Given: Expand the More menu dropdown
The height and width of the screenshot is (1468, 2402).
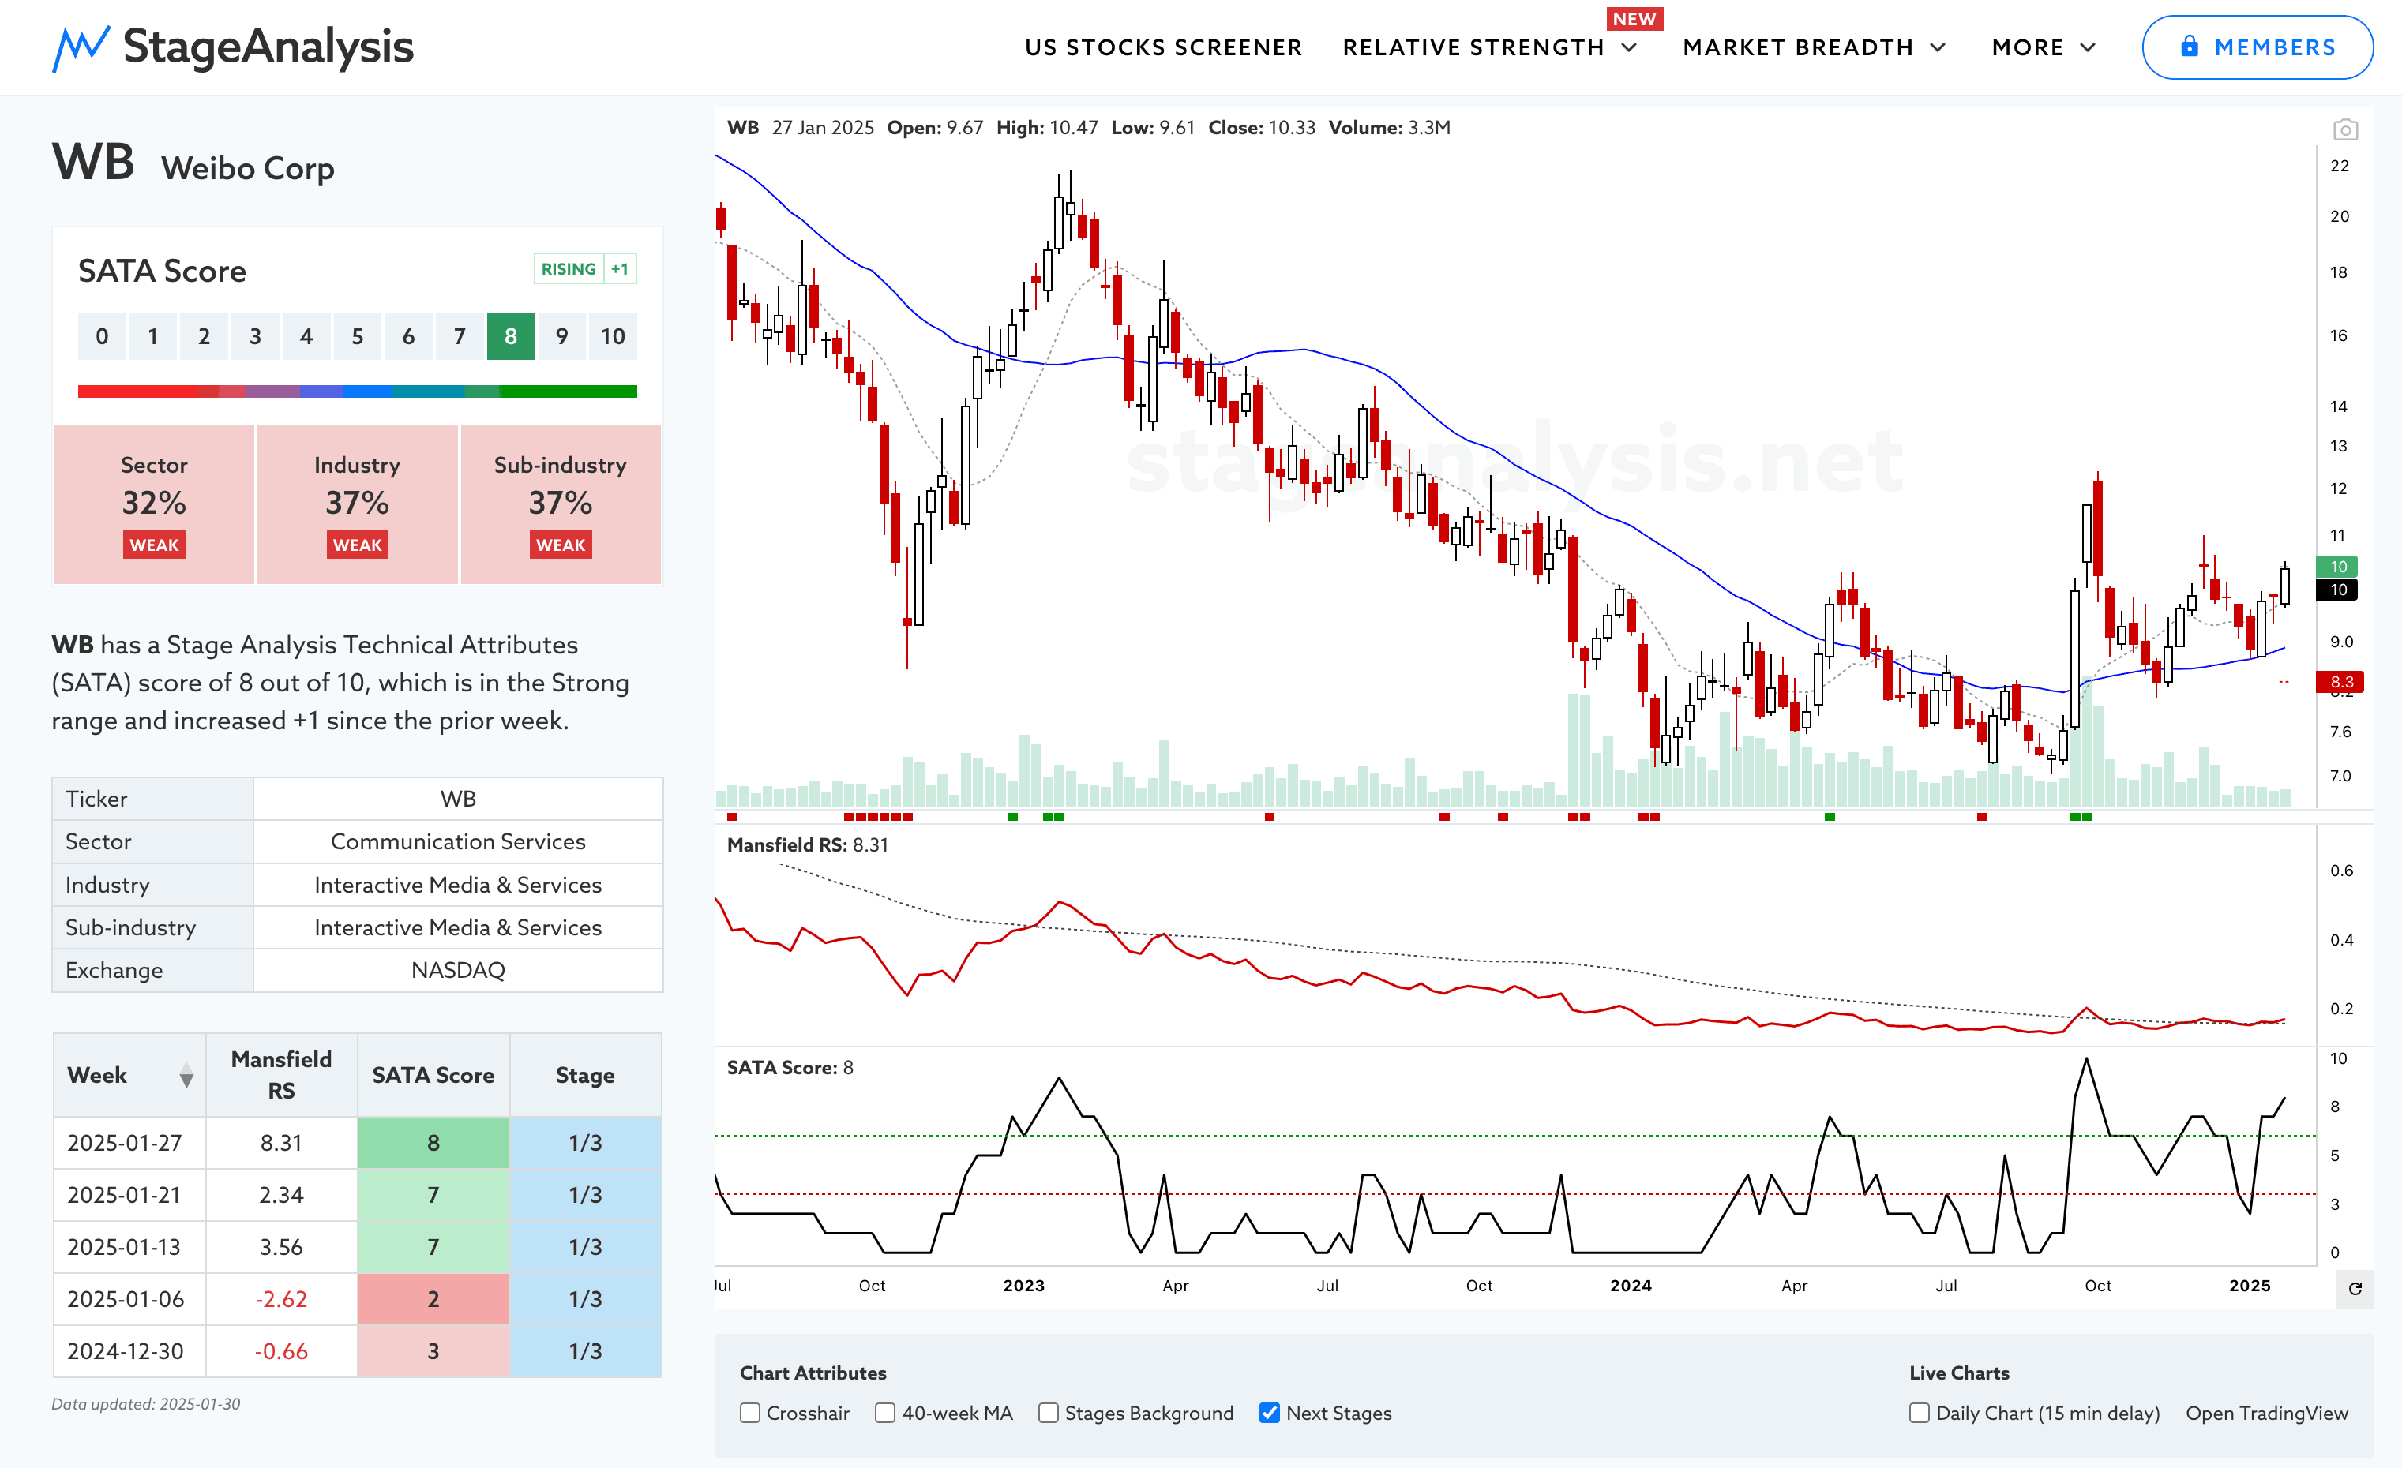Looking at the screenshot, I should click(2044, 47).
